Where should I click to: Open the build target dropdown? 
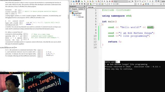tap(121, 1)
